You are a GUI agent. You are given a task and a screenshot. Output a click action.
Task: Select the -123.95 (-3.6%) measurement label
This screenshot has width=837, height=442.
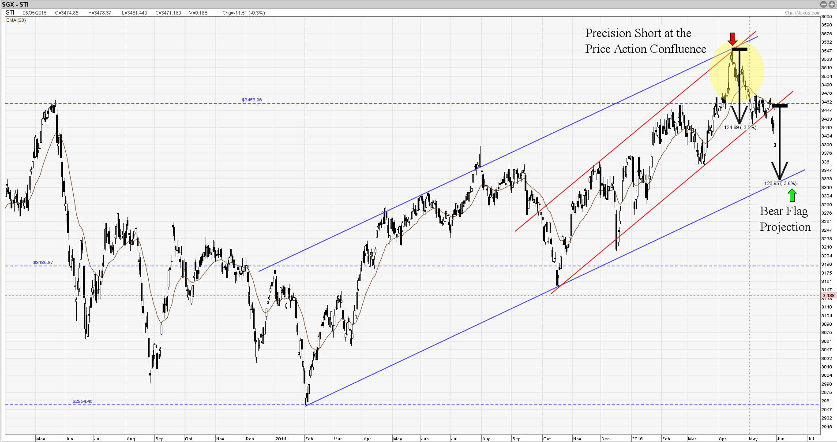click(x=779, y=184)
